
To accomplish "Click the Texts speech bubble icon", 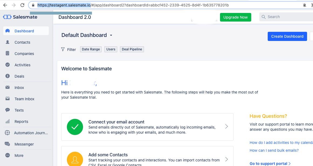I will (8, 110).
